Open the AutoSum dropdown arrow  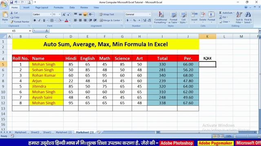click(x=234, y=13)
